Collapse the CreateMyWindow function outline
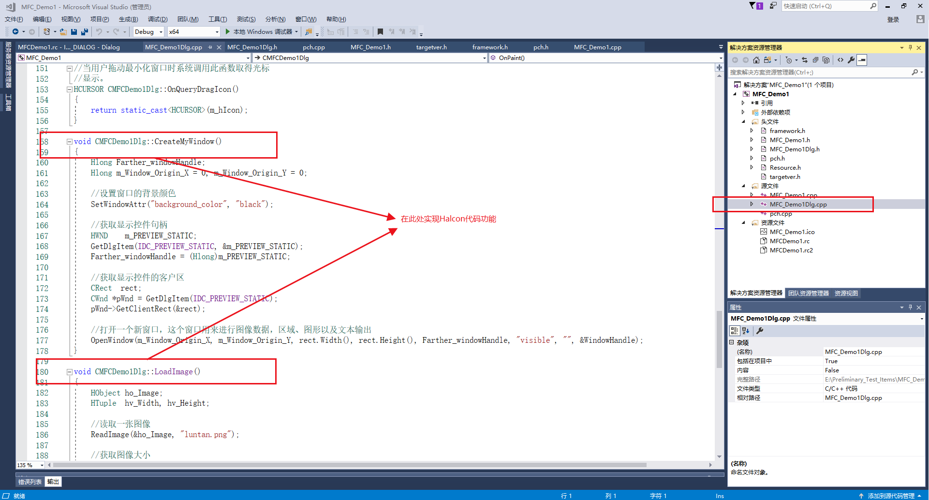The height and width of the screenshot is (500, 929). (70, 142)
